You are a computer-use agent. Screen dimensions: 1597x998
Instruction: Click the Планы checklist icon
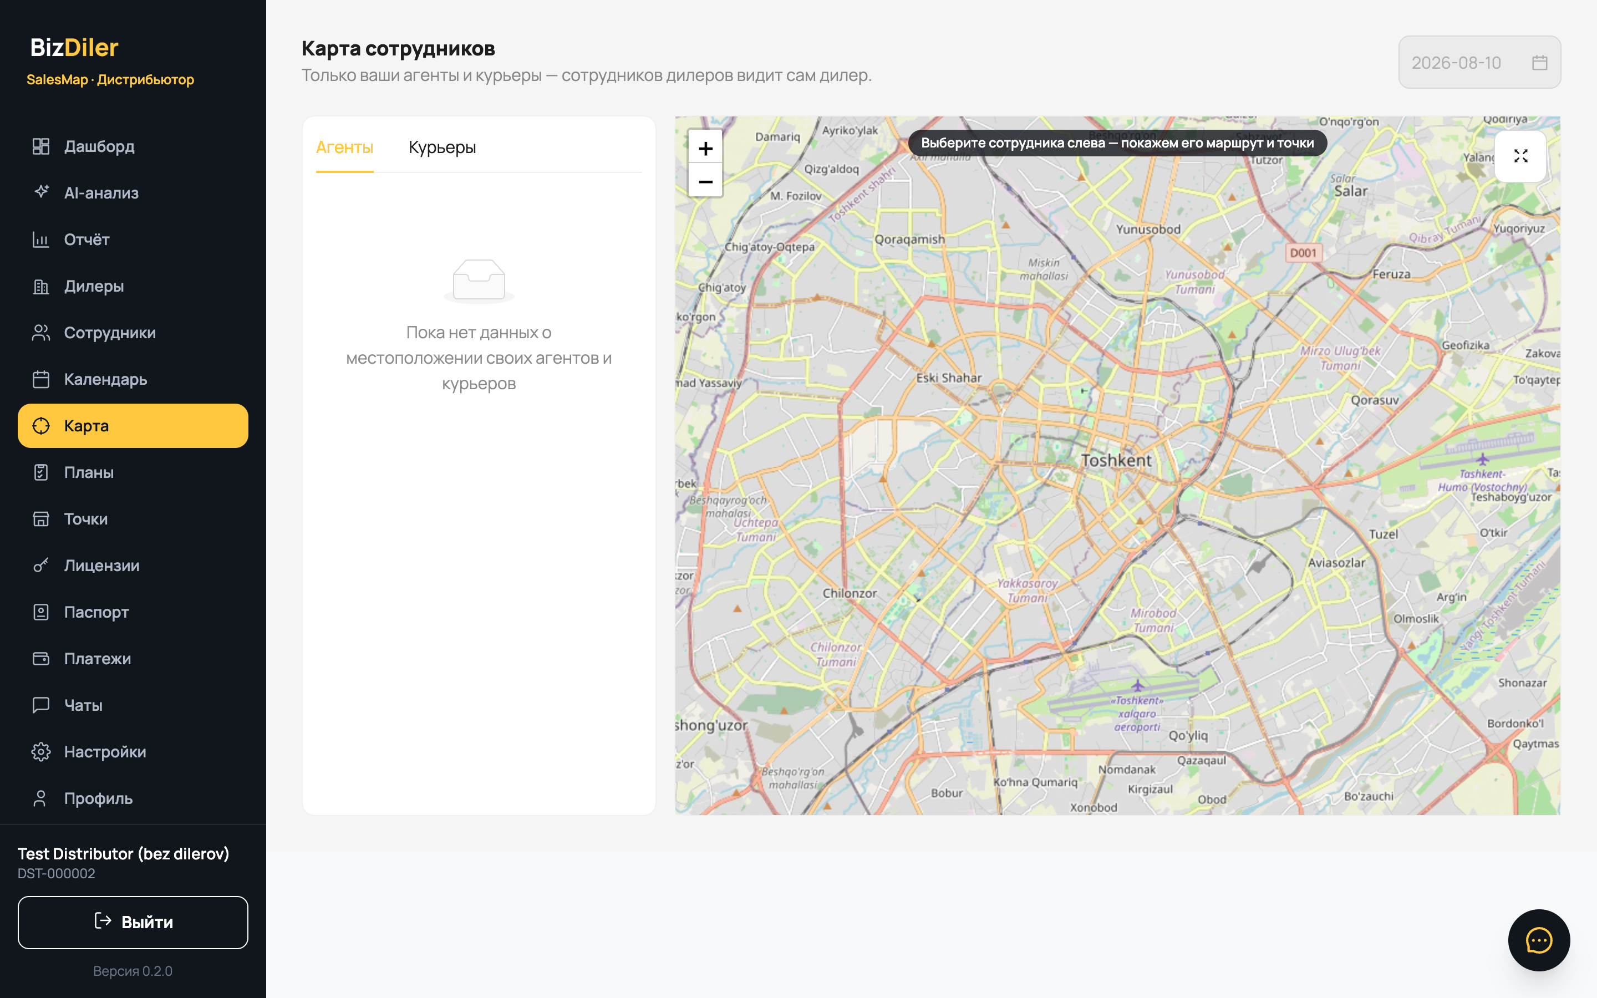pyautogui.click(x=41, y=472)
